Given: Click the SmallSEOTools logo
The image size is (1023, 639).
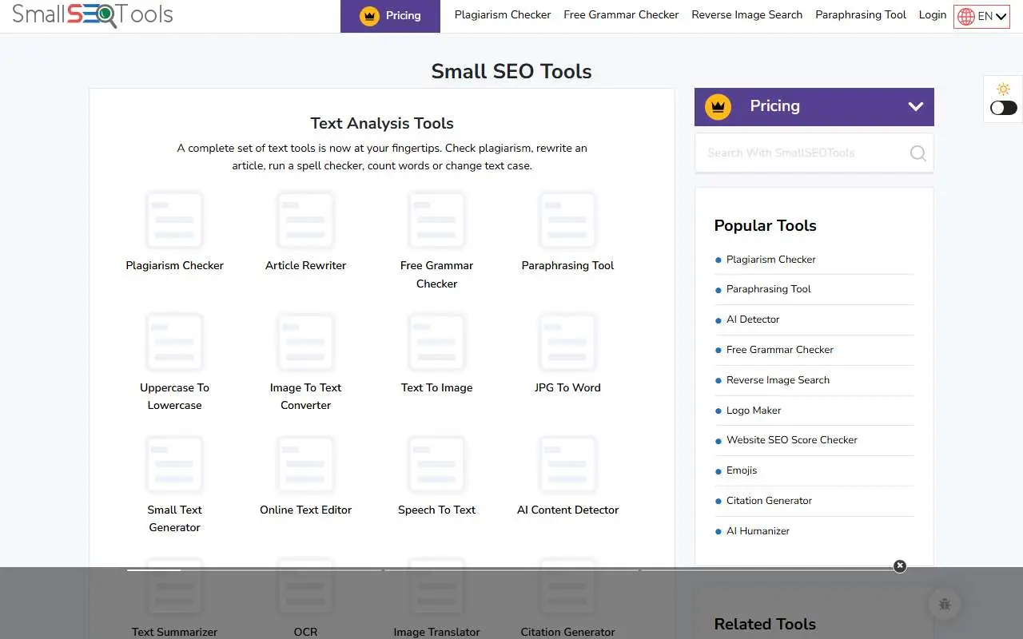Looking at the screenshot, I should click(x=92, y=14).
